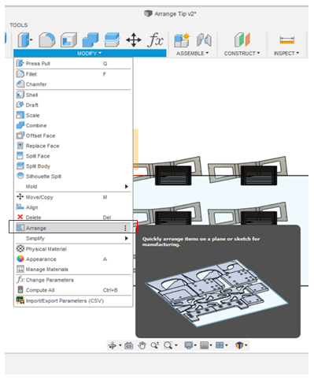
Task: Select Draft menu entry
Action: (73, 105)
